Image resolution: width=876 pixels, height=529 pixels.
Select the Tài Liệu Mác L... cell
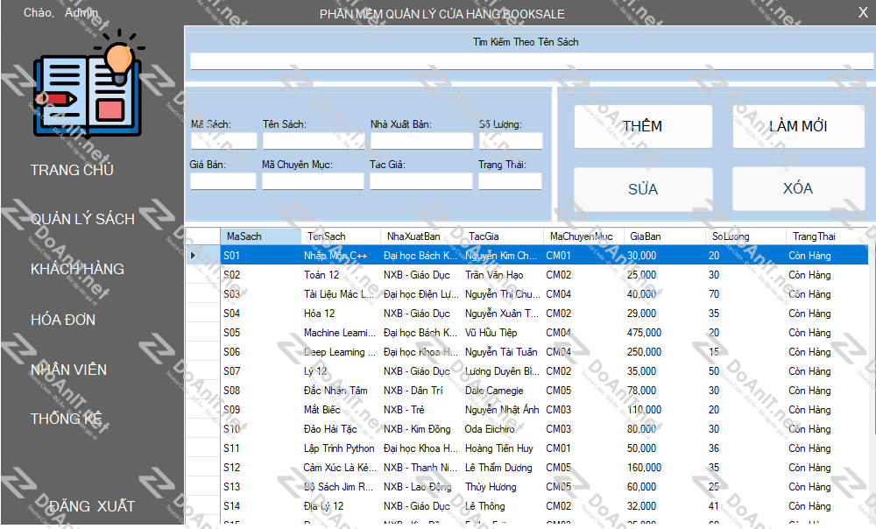[340, 293]
